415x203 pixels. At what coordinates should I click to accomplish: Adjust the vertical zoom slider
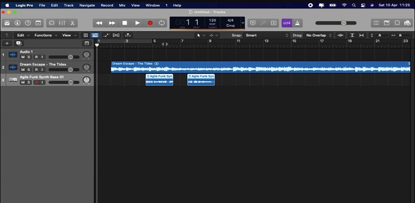click(379, 35)
